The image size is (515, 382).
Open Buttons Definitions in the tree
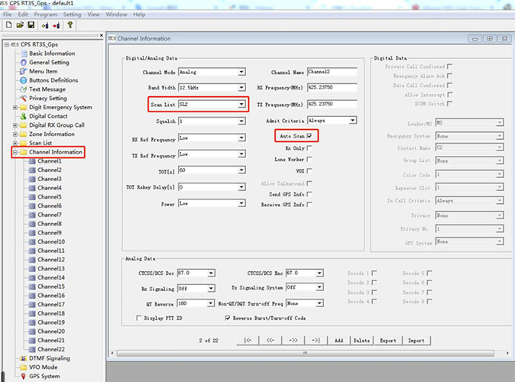53,80
